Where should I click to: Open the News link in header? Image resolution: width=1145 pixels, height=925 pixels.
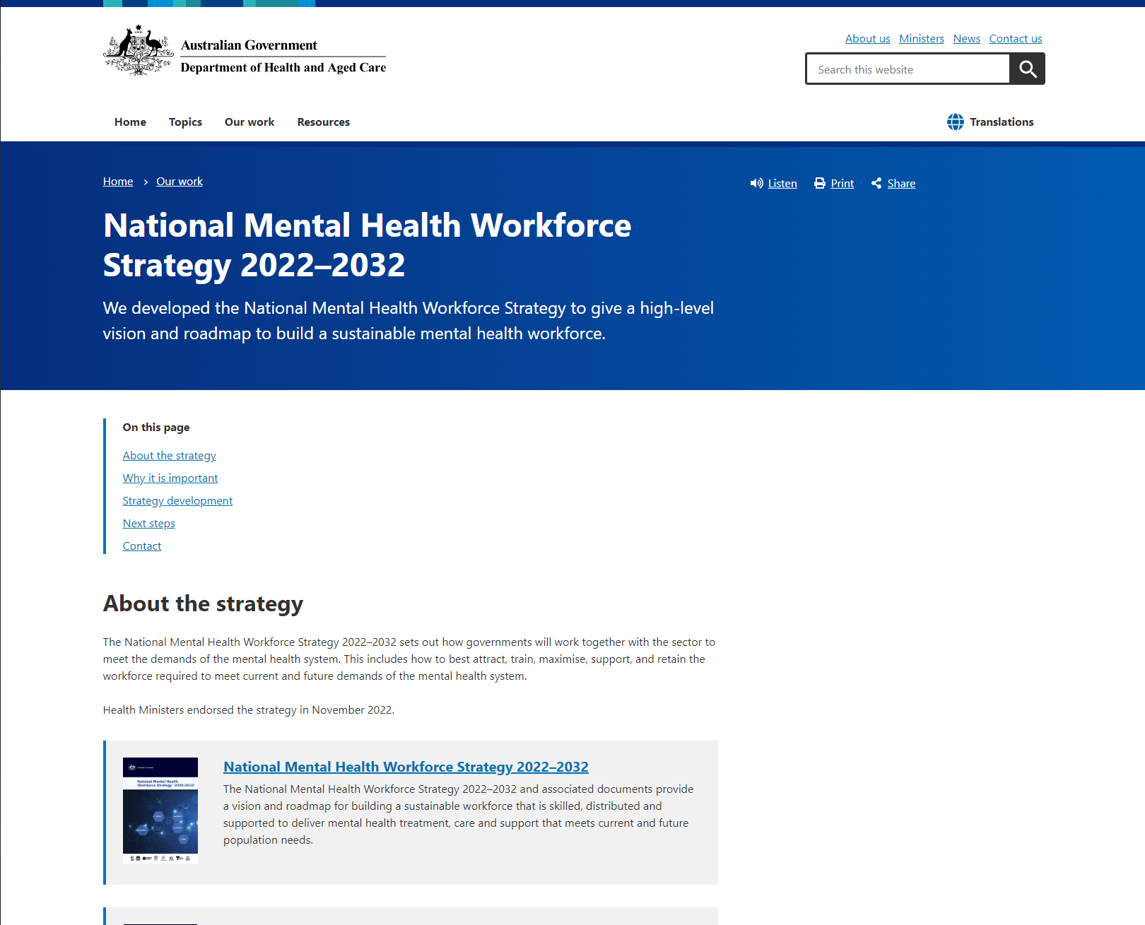click(966, 39)
